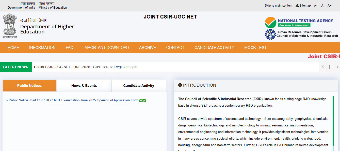The width and height of the screenshot is (340, 151).
Task: Click the Department of Higher Education text
Action: tap(47, 29)
